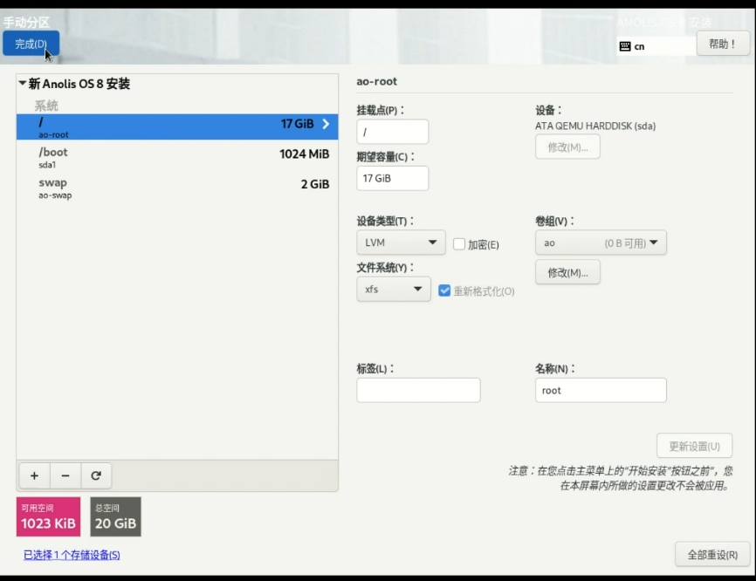
Task: Open the 设备类型 LVM dropdown
Action: point(401,243)
